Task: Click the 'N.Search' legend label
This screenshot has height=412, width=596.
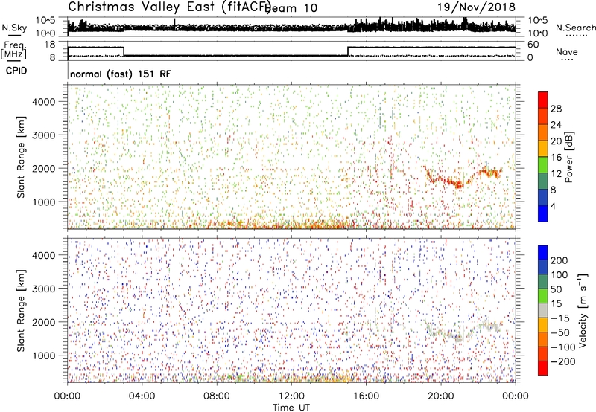Action: pyautogui.click(x=575, y=28)
